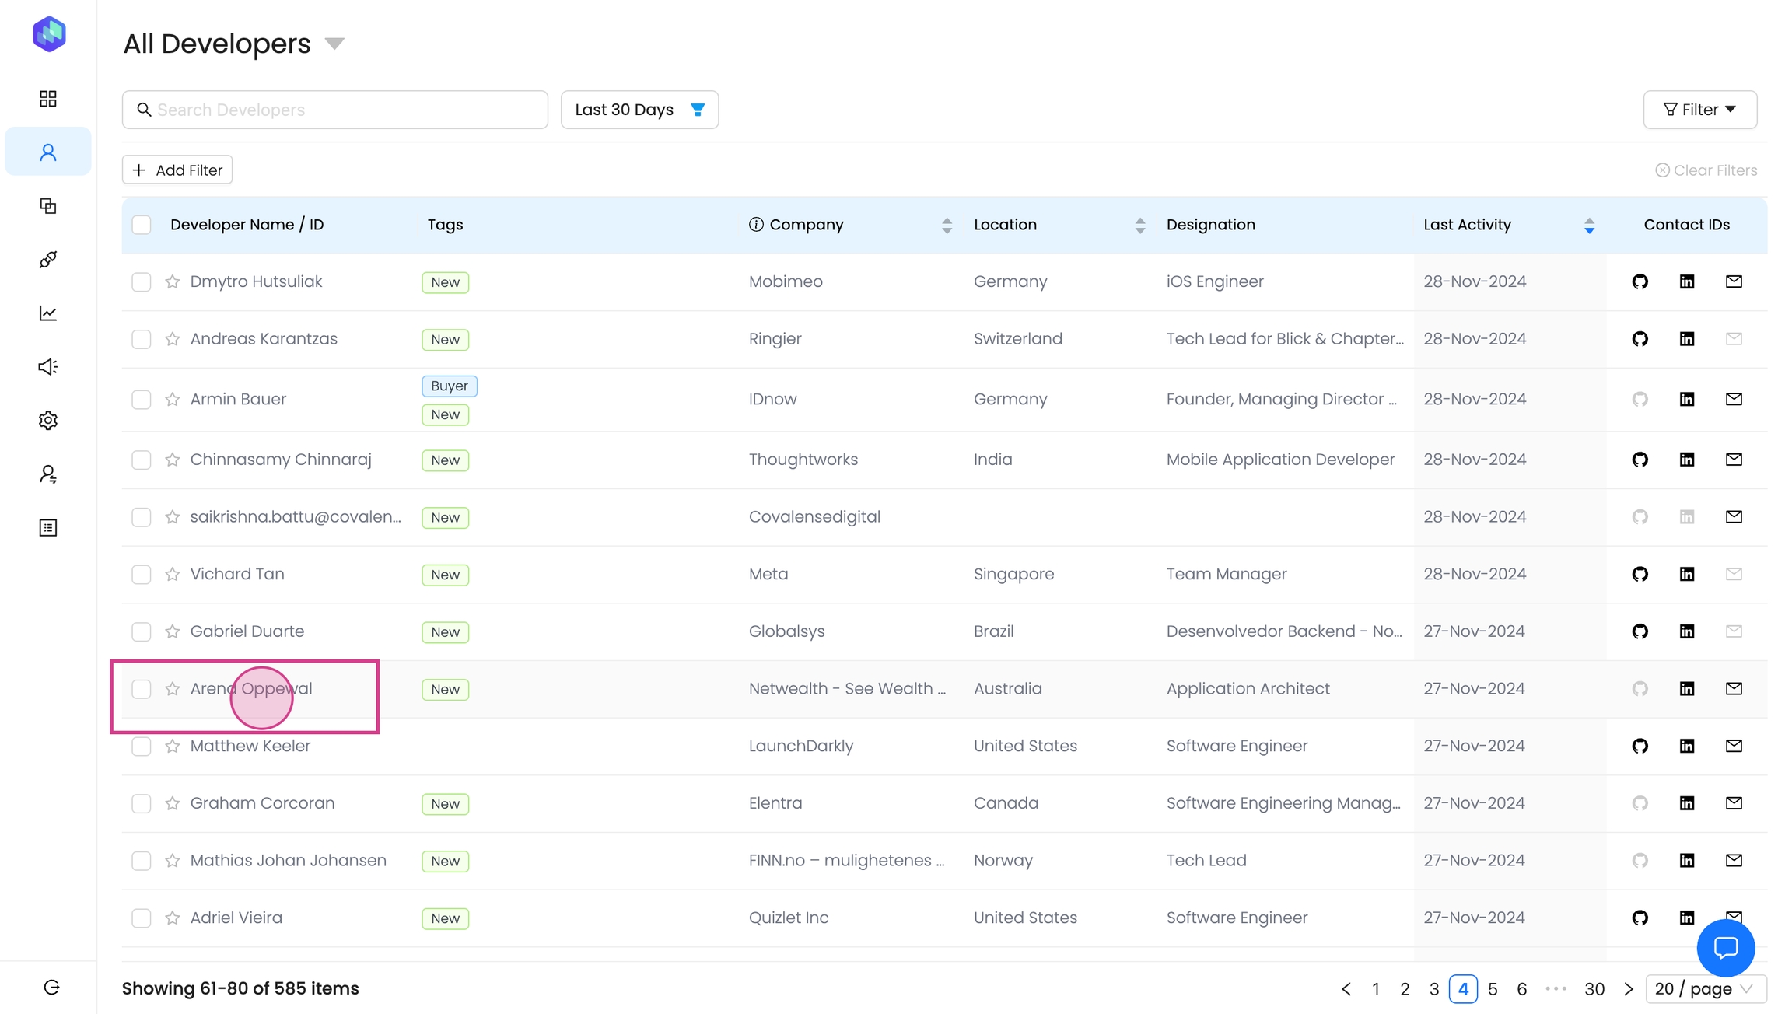1792x1014 pixels.
Task: Select Graham Corcoran's row checkbox
Action: tap(142, 803)
